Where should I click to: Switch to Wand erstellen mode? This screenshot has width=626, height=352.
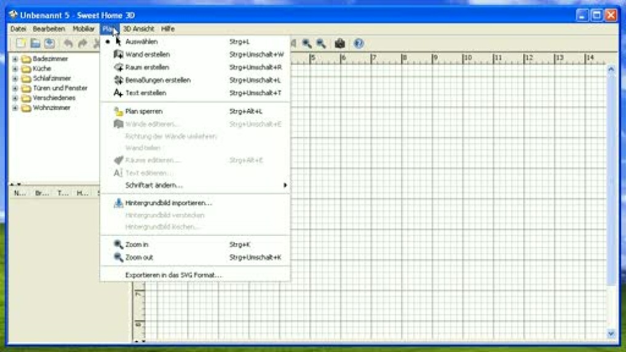coord(148,55)
